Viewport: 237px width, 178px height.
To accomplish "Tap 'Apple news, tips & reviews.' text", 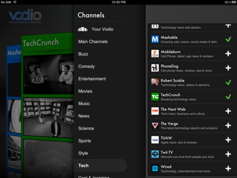I will coord(179,142).
